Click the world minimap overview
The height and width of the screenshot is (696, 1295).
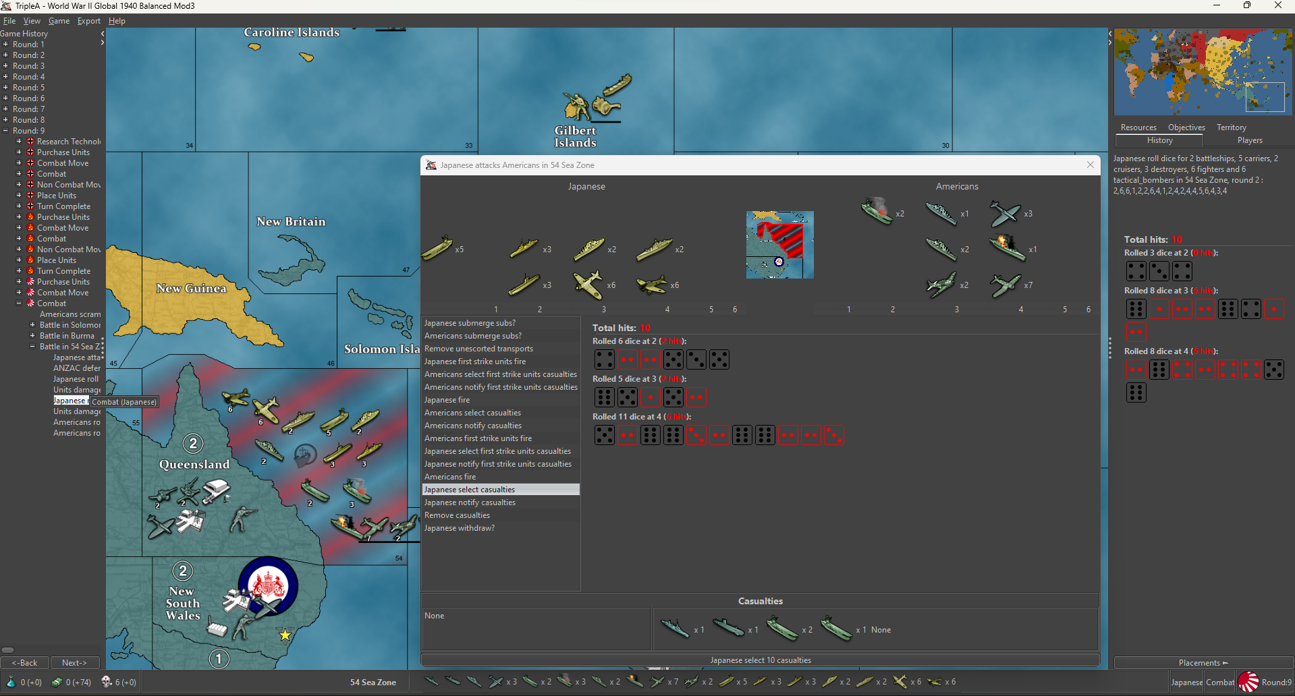pyautogui.click(x=1203, y=71)
